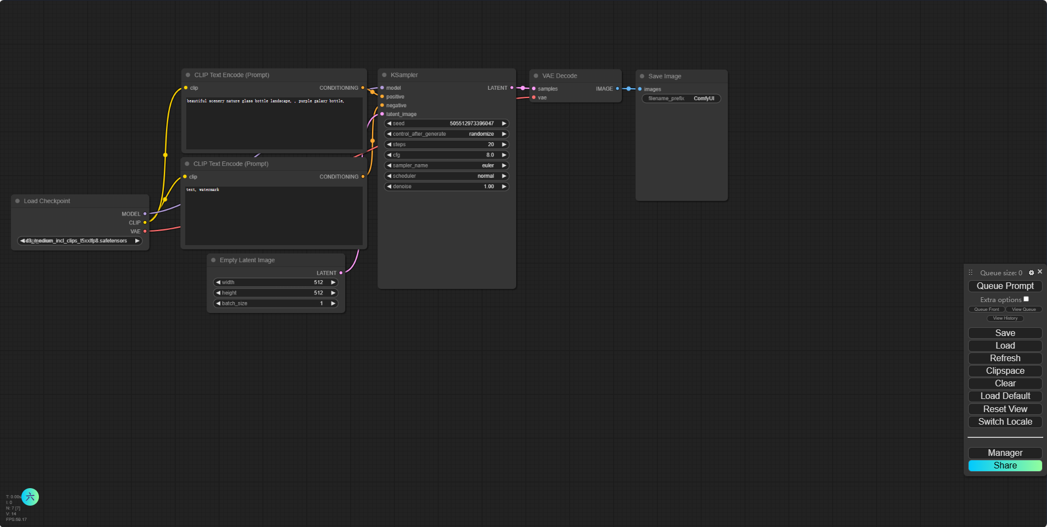Screen dimensions: 1047x527
Task: Click the teal floating avatar icon
Action: point(30,497)
